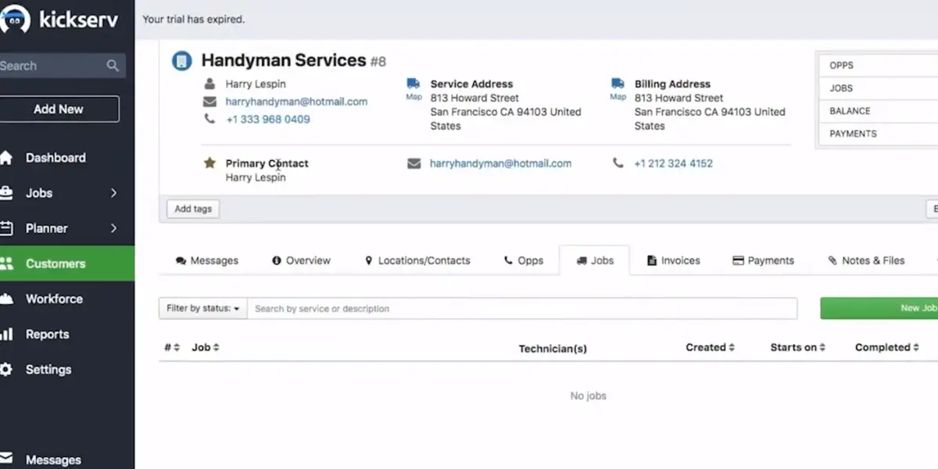938x469 pixels.
Task: Click the search magnifier icon in sidebar
Action: tap(113, 66)
